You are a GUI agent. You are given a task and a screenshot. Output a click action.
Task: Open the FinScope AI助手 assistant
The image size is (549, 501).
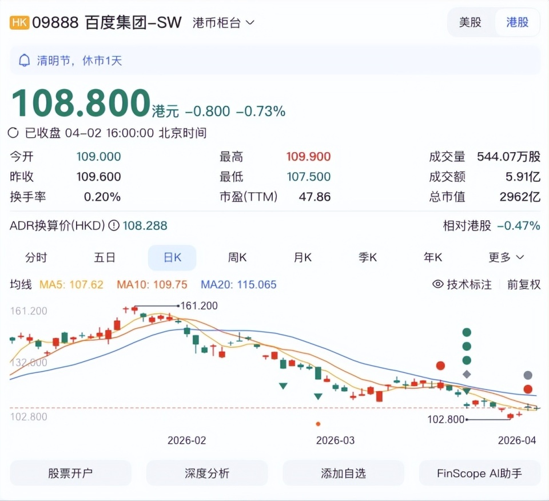tap(480, 473)
